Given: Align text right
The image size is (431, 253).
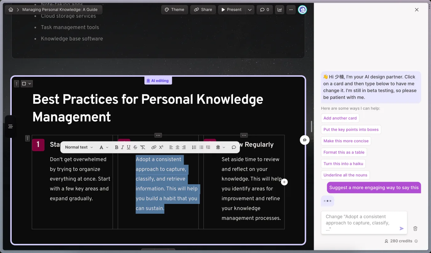Looking at the screenshot, I should click(x=184, y=147).
